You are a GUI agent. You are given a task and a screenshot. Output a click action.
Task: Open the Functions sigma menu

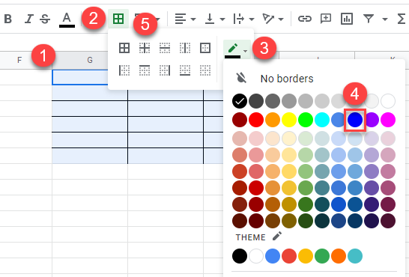coord(402,19)
